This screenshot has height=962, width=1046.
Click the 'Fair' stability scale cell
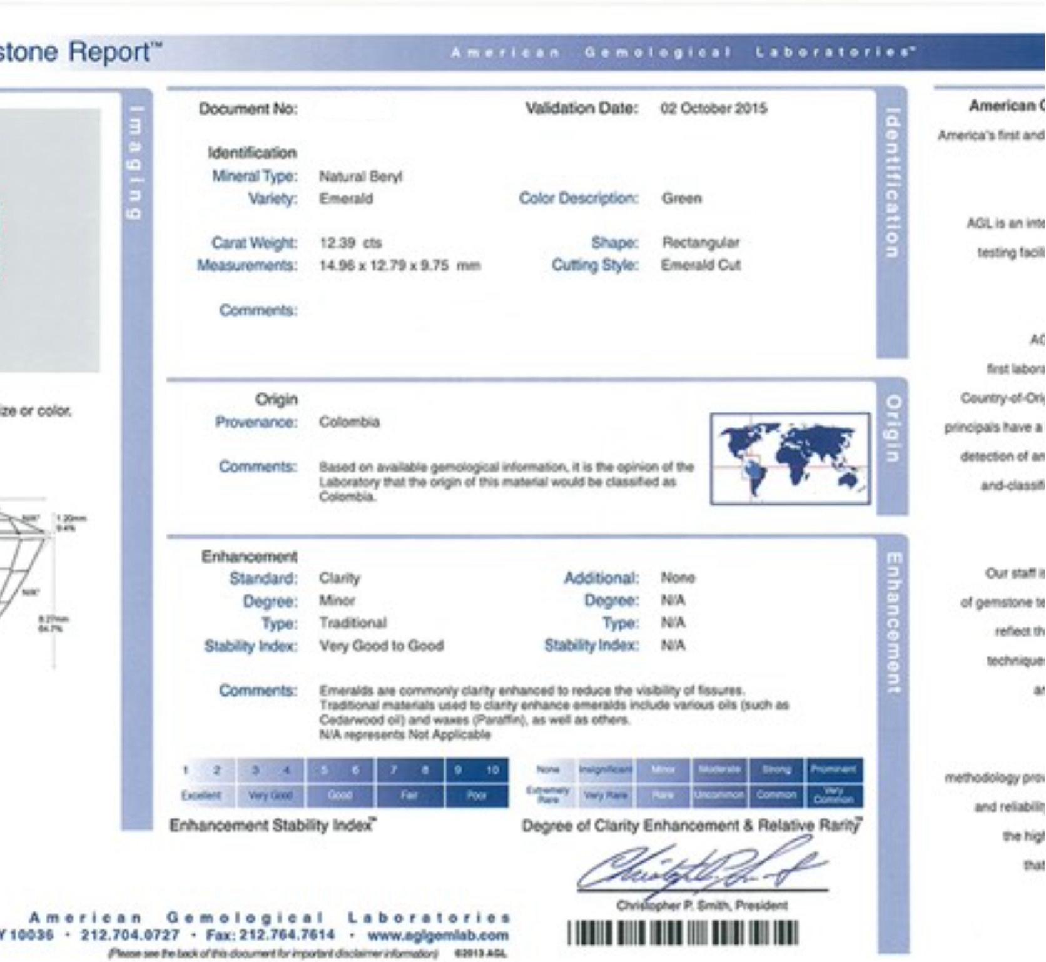(410, 796)
